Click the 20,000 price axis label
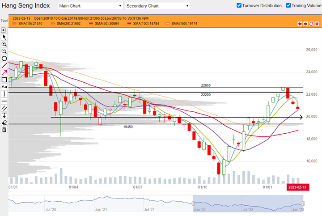 click(x=312, y=117)
